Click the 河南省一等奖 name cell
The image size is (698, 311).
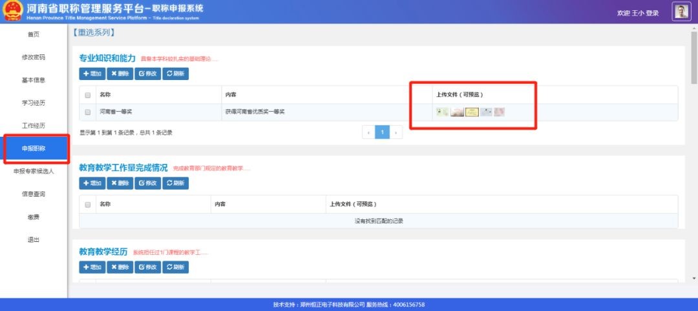click(x=116, y=112)
